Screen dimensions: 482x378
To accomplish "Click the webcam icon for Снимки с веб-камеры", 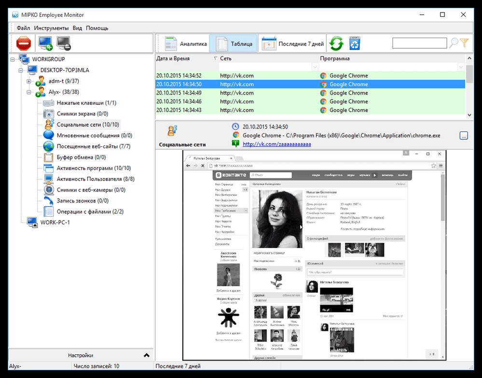I will pyautogui.click(x=49, y=190).
